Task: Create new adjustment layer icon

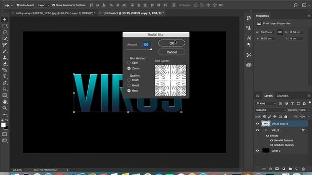Action: tap(284, 169)
